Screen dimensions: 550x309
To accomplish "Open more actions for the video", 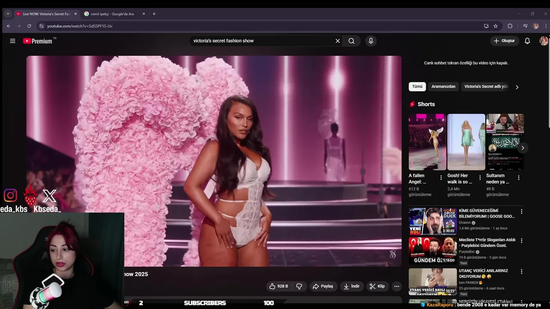I will 397,286.
